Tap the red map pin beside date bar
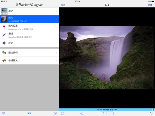The height and width of the screenshot is (116, 155). coord(154,110)
